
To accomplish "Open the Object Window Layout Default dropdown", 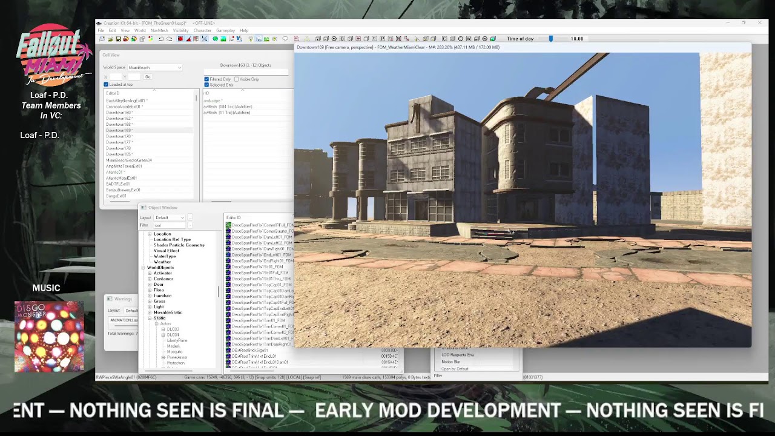I will pos(170,217).
